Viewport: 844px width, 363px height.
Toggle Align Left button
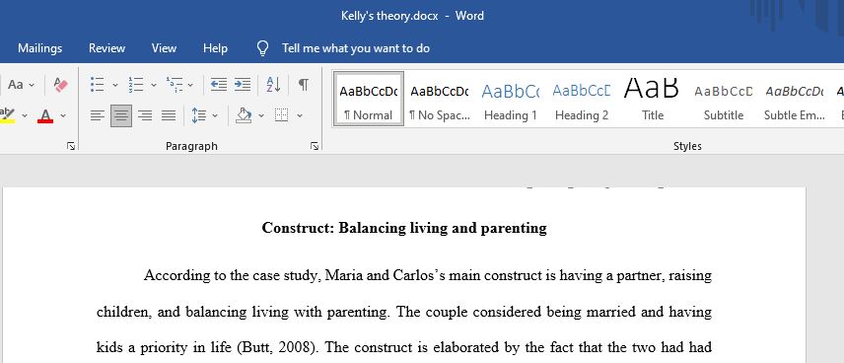pos(97,115)
